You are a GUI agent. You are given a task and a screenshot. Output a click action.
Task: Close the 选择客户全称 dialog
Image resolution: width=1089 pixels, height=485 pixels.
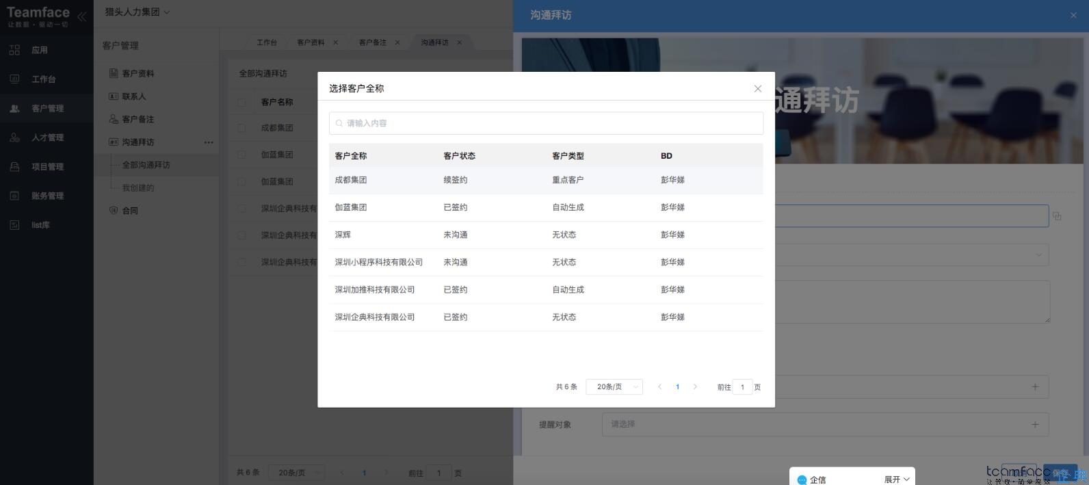click(758, 88)
